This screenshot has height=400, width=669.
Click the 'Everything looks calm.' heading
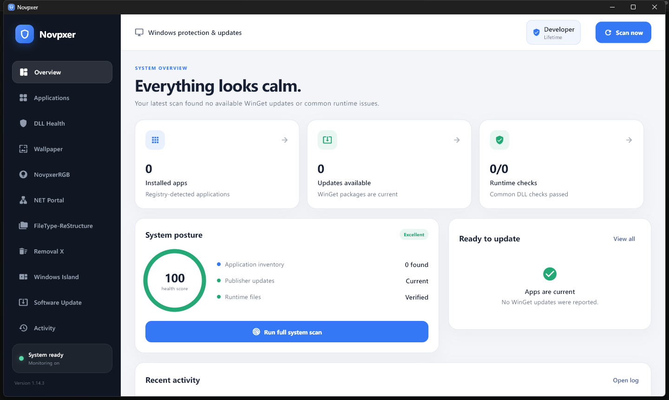click(x=218, y=87)
